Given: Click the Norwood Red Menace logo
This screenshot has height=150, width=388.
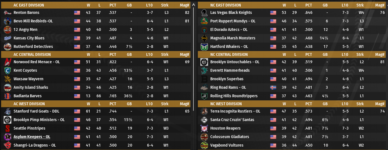Looking at the screenshot, I should [x=7, y=62].
